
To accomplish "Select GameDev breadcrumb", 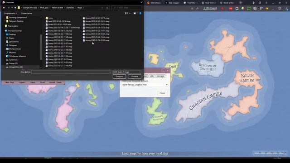I will pos(70,8).
